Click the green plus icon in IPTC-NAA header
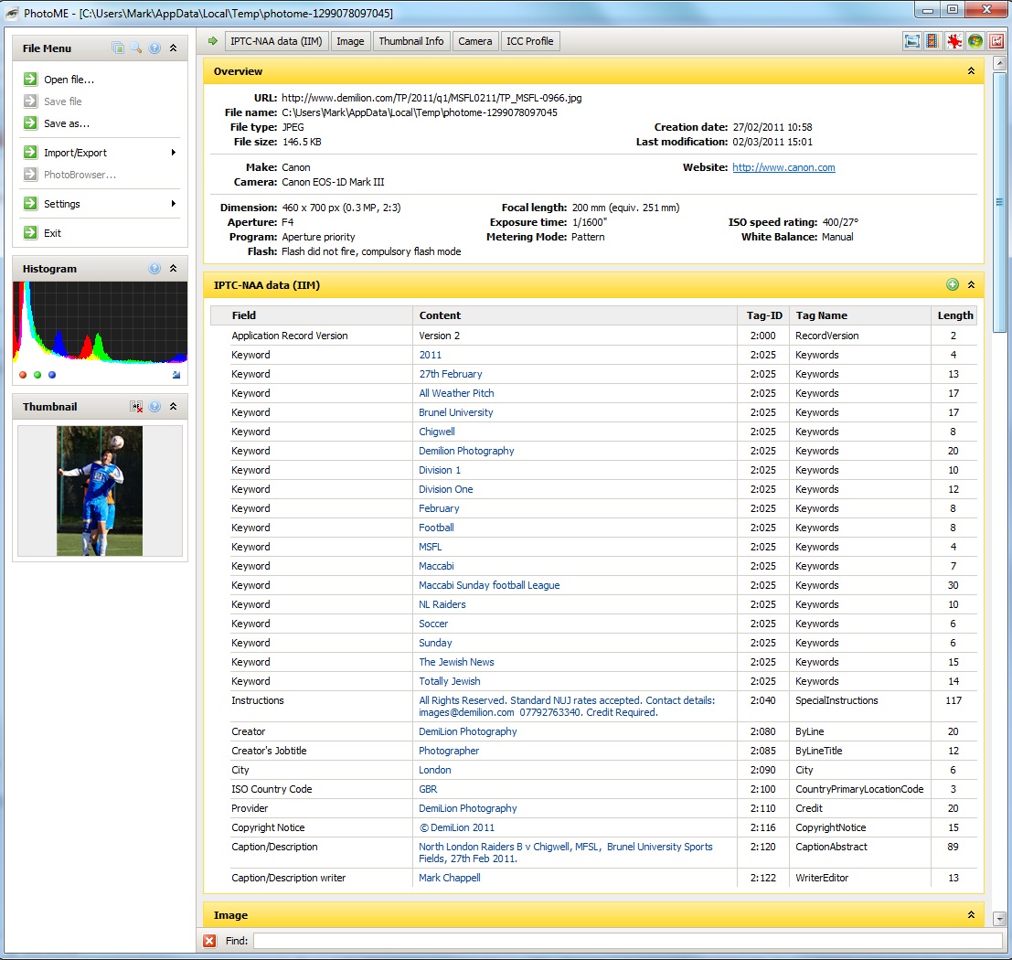The image size is (1012, 960). 953,285
